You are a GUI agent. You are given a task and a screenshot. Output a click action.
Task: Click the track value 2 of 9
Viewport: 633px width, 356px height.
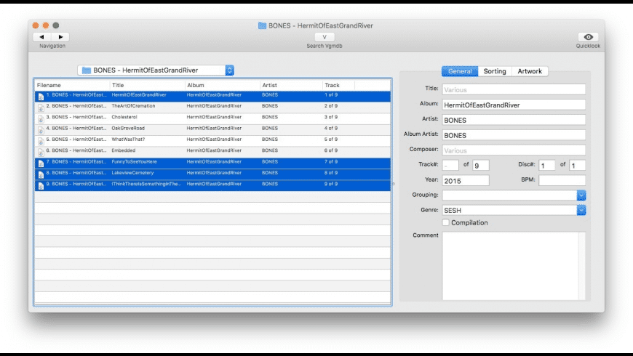[331, 106]
